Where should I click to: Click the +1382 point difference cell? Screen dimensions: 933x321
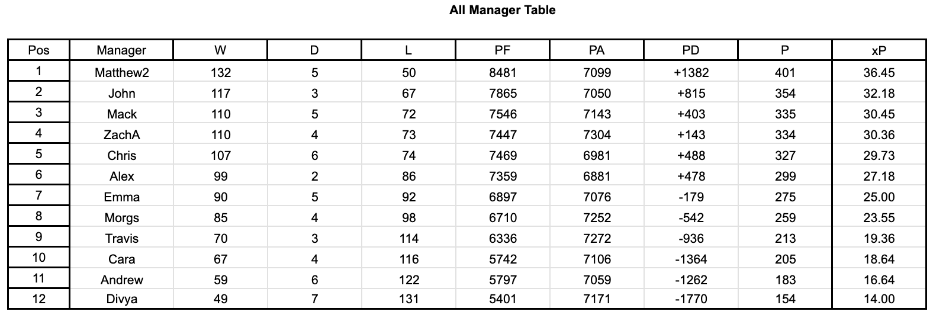[x=690, y=73]
